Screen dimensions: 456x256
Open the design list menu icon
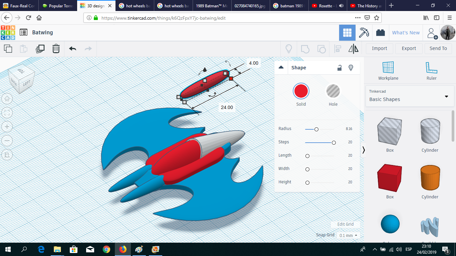[x=23, y=32]
